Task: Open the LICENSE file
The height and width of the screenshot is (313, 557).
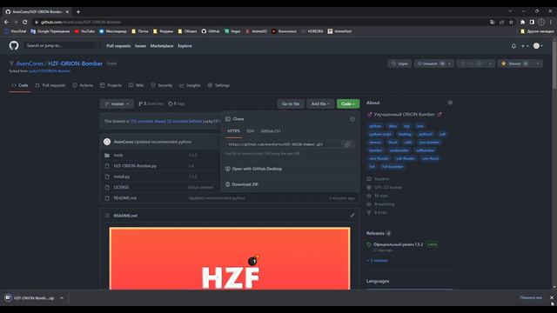Action: pos(121,187)
